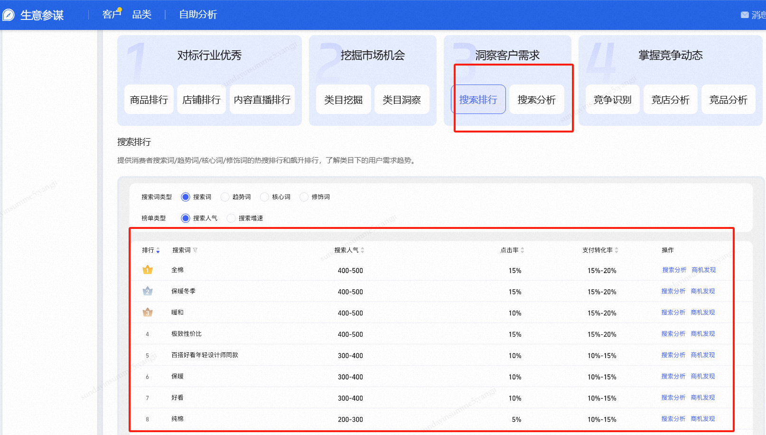Open the 类目洞察 tab
The image size is (766, 435).
click(402, 100)
